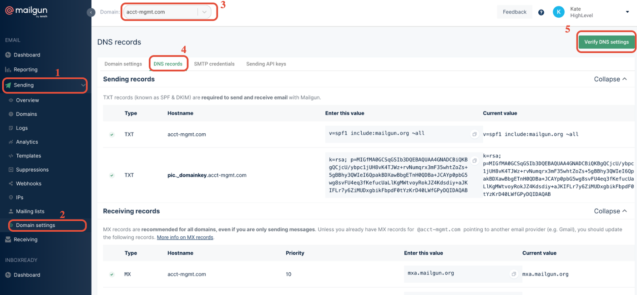Click the Mailgun logo

coord(26,12)
